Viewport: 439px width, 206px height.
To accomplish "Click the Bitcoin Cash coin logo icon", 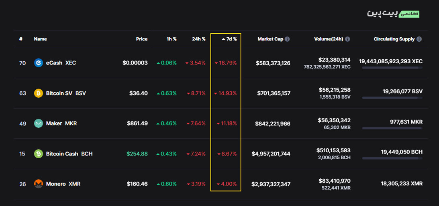I will (38, 154).
